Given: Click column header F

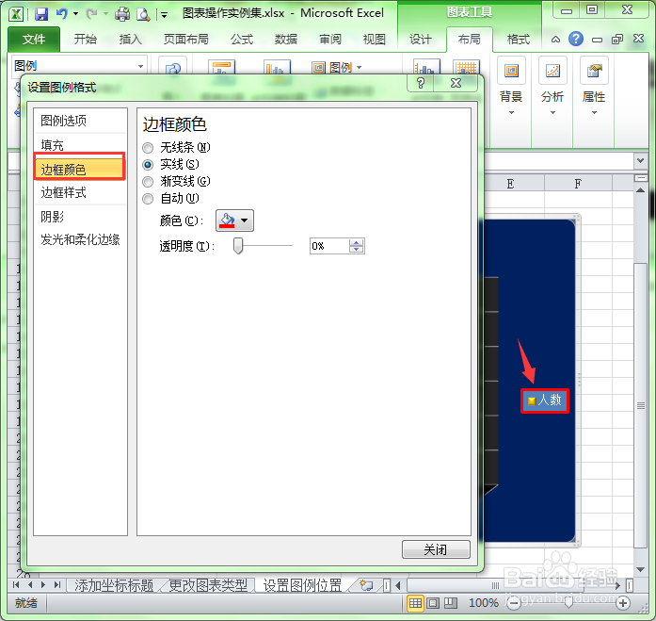Looking at the screenshot, I should (578, 184).
